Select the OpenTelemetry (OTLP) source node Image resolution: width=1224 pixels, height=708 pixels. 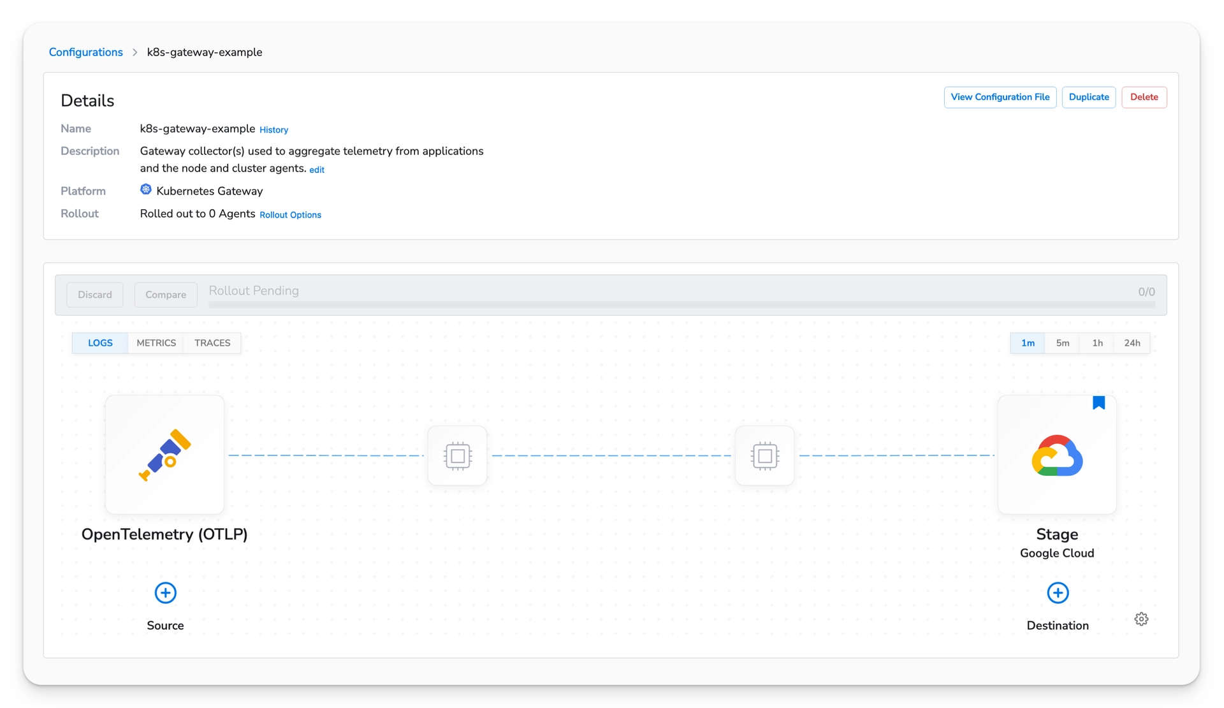coord(164,455)
